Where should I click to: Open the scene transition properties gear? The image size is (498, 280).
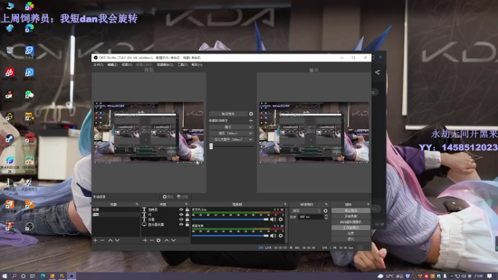pyautogui.click(x=325, y=211)
